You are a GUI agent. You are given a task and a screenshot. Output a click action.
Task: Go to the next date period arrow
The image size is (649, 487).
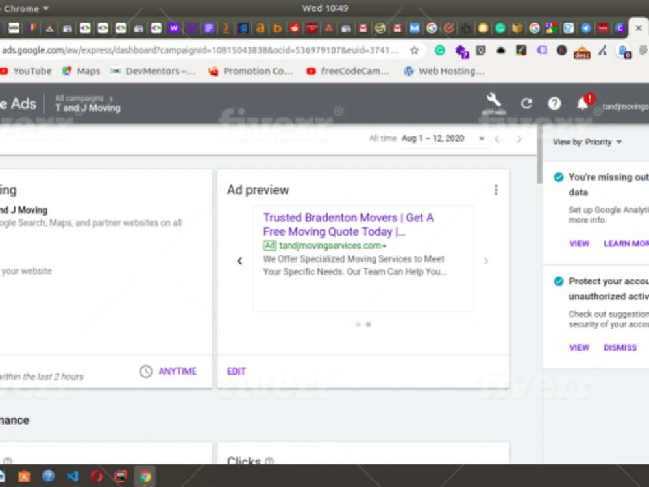coord(519,139)
